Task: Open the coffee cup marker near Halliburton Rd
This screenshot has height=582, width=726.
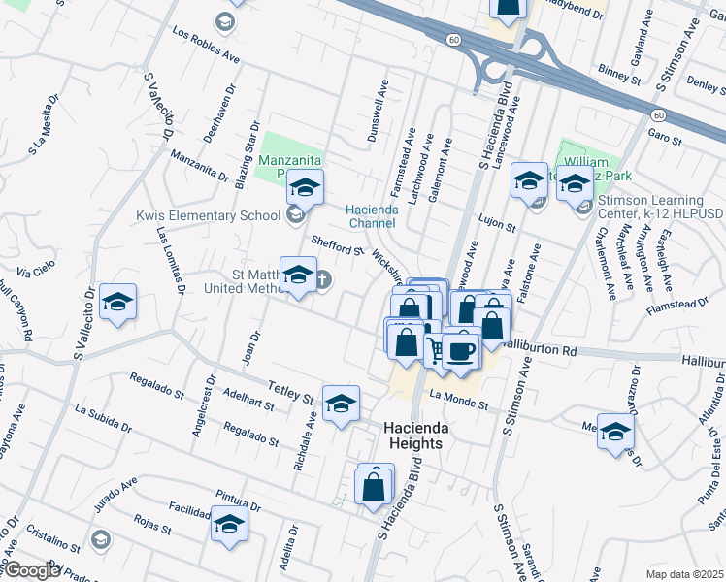Action: tap(460, 353)
